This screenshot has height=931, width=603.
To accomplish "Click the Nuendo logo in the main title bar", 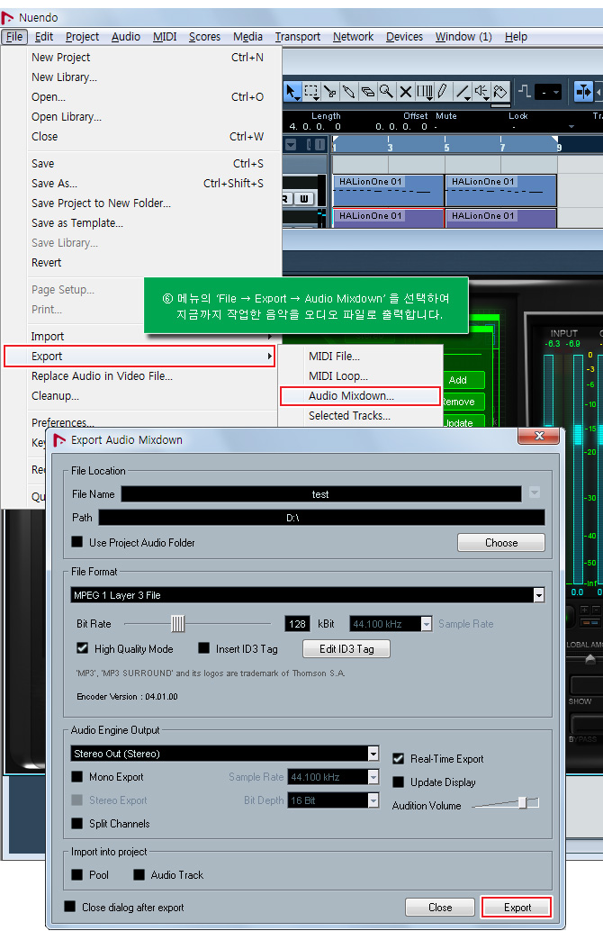I will click(8, 17).
